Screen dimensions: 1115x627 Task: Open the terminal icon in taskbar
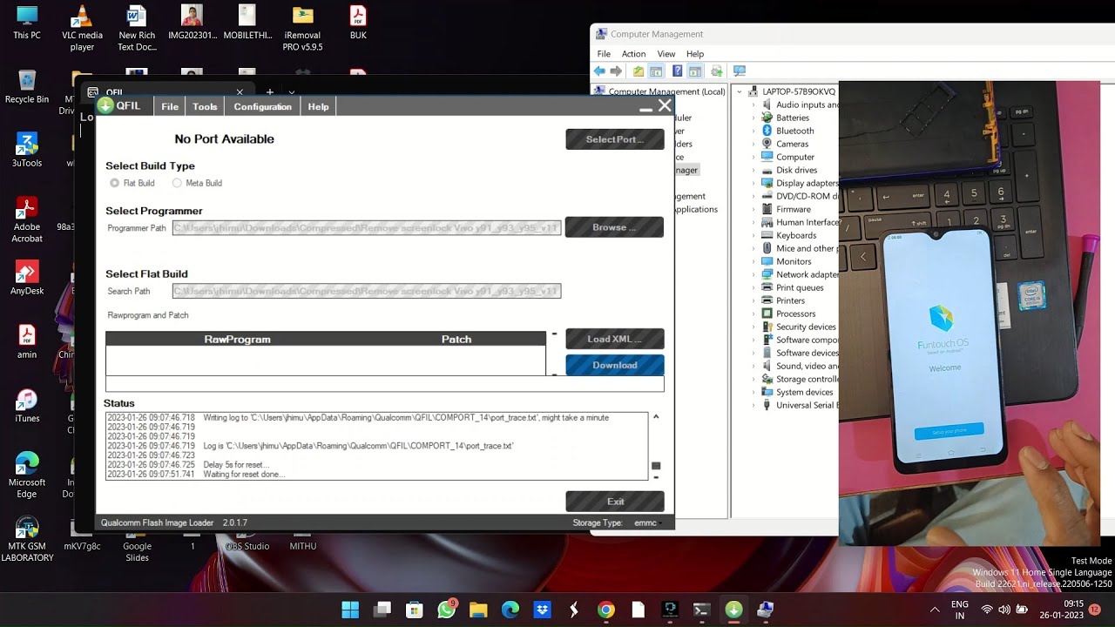(x=702, y=610)
